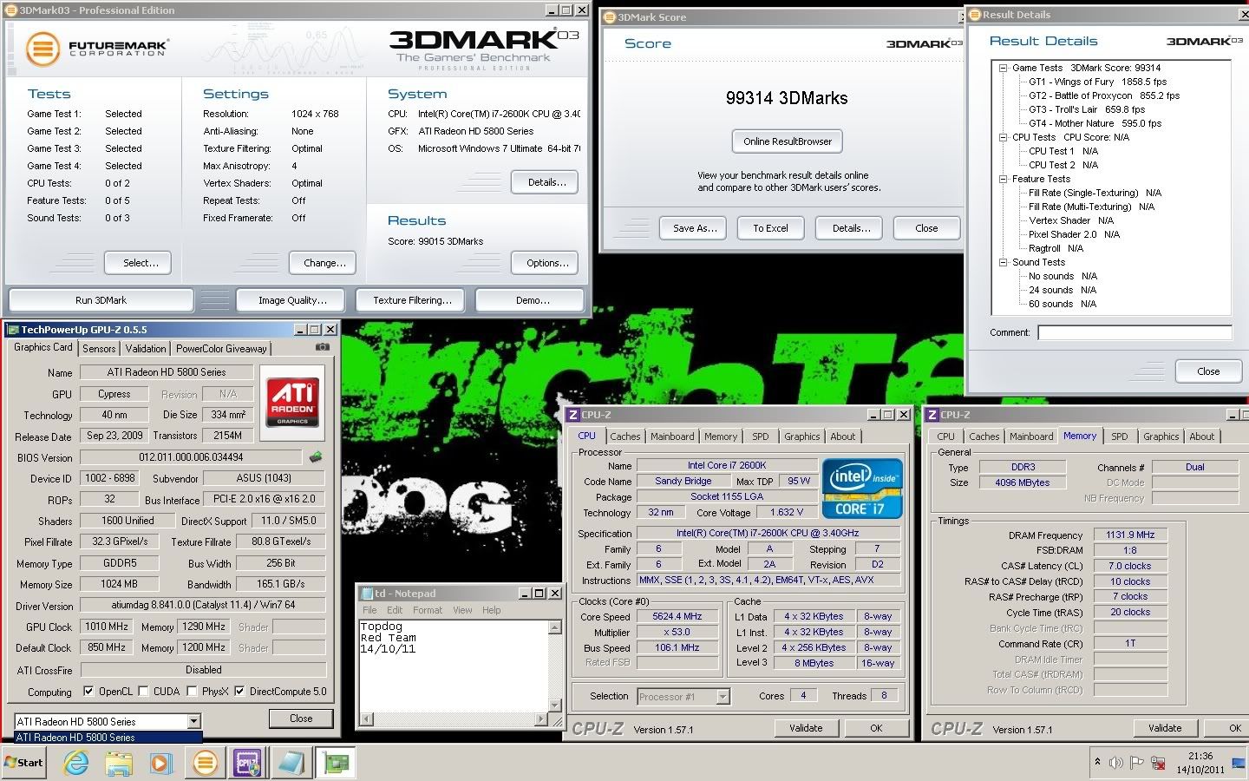Screen dimensions: 1249x781
Task: Click Validate in CPU-Z processor window
Action: click(806, 728)
